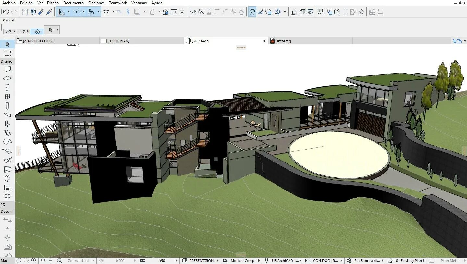
Task: Select the Beam tool in the toolbox
Action: pyautogui.click(x=7, y=114)
